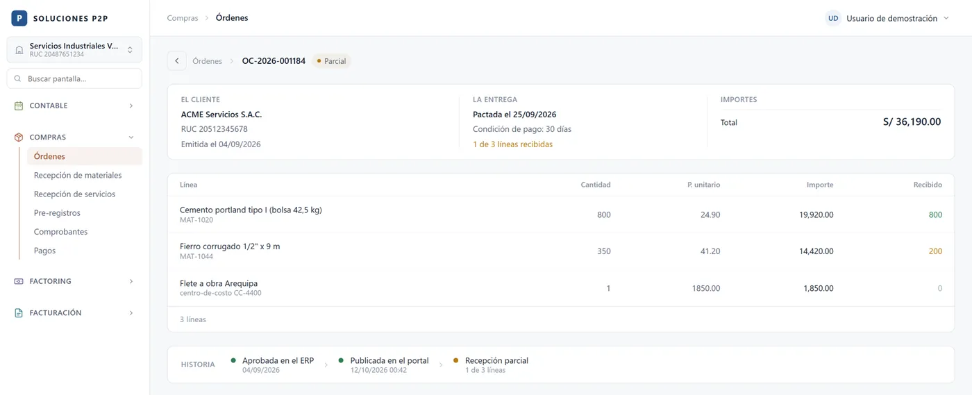Screen dimensions: 972x395
Task: Click history step Publicada en el portal
Action: click(383, 364)
